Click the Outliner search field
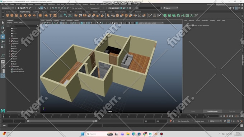This screenshot has width=244, height=137. coord(24,26)
